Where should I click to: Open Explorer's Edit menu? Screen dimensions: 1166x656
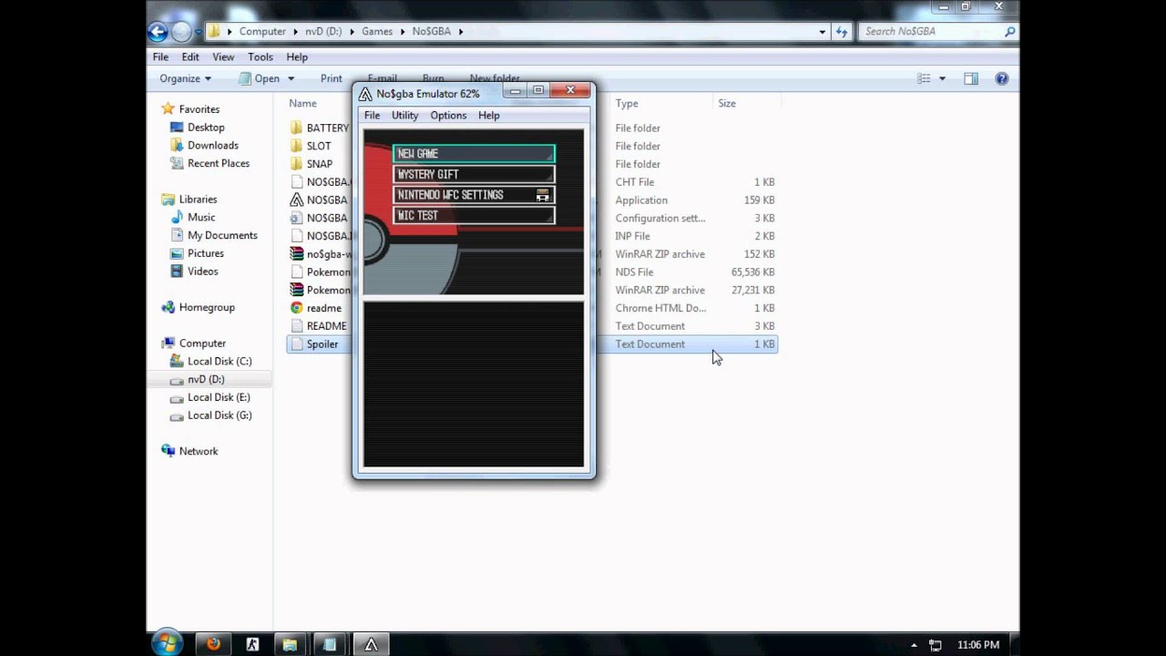coord(189,56)
